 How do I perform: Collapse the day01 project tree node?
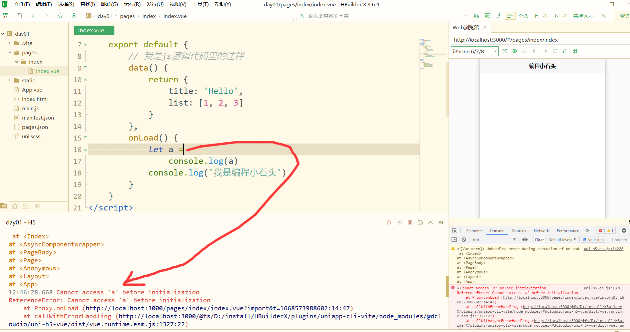tap(3, 34)
